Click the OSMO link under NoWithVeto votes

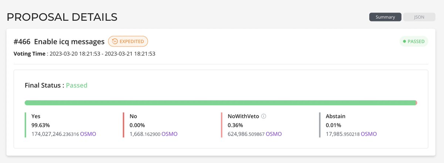[274, 134]
